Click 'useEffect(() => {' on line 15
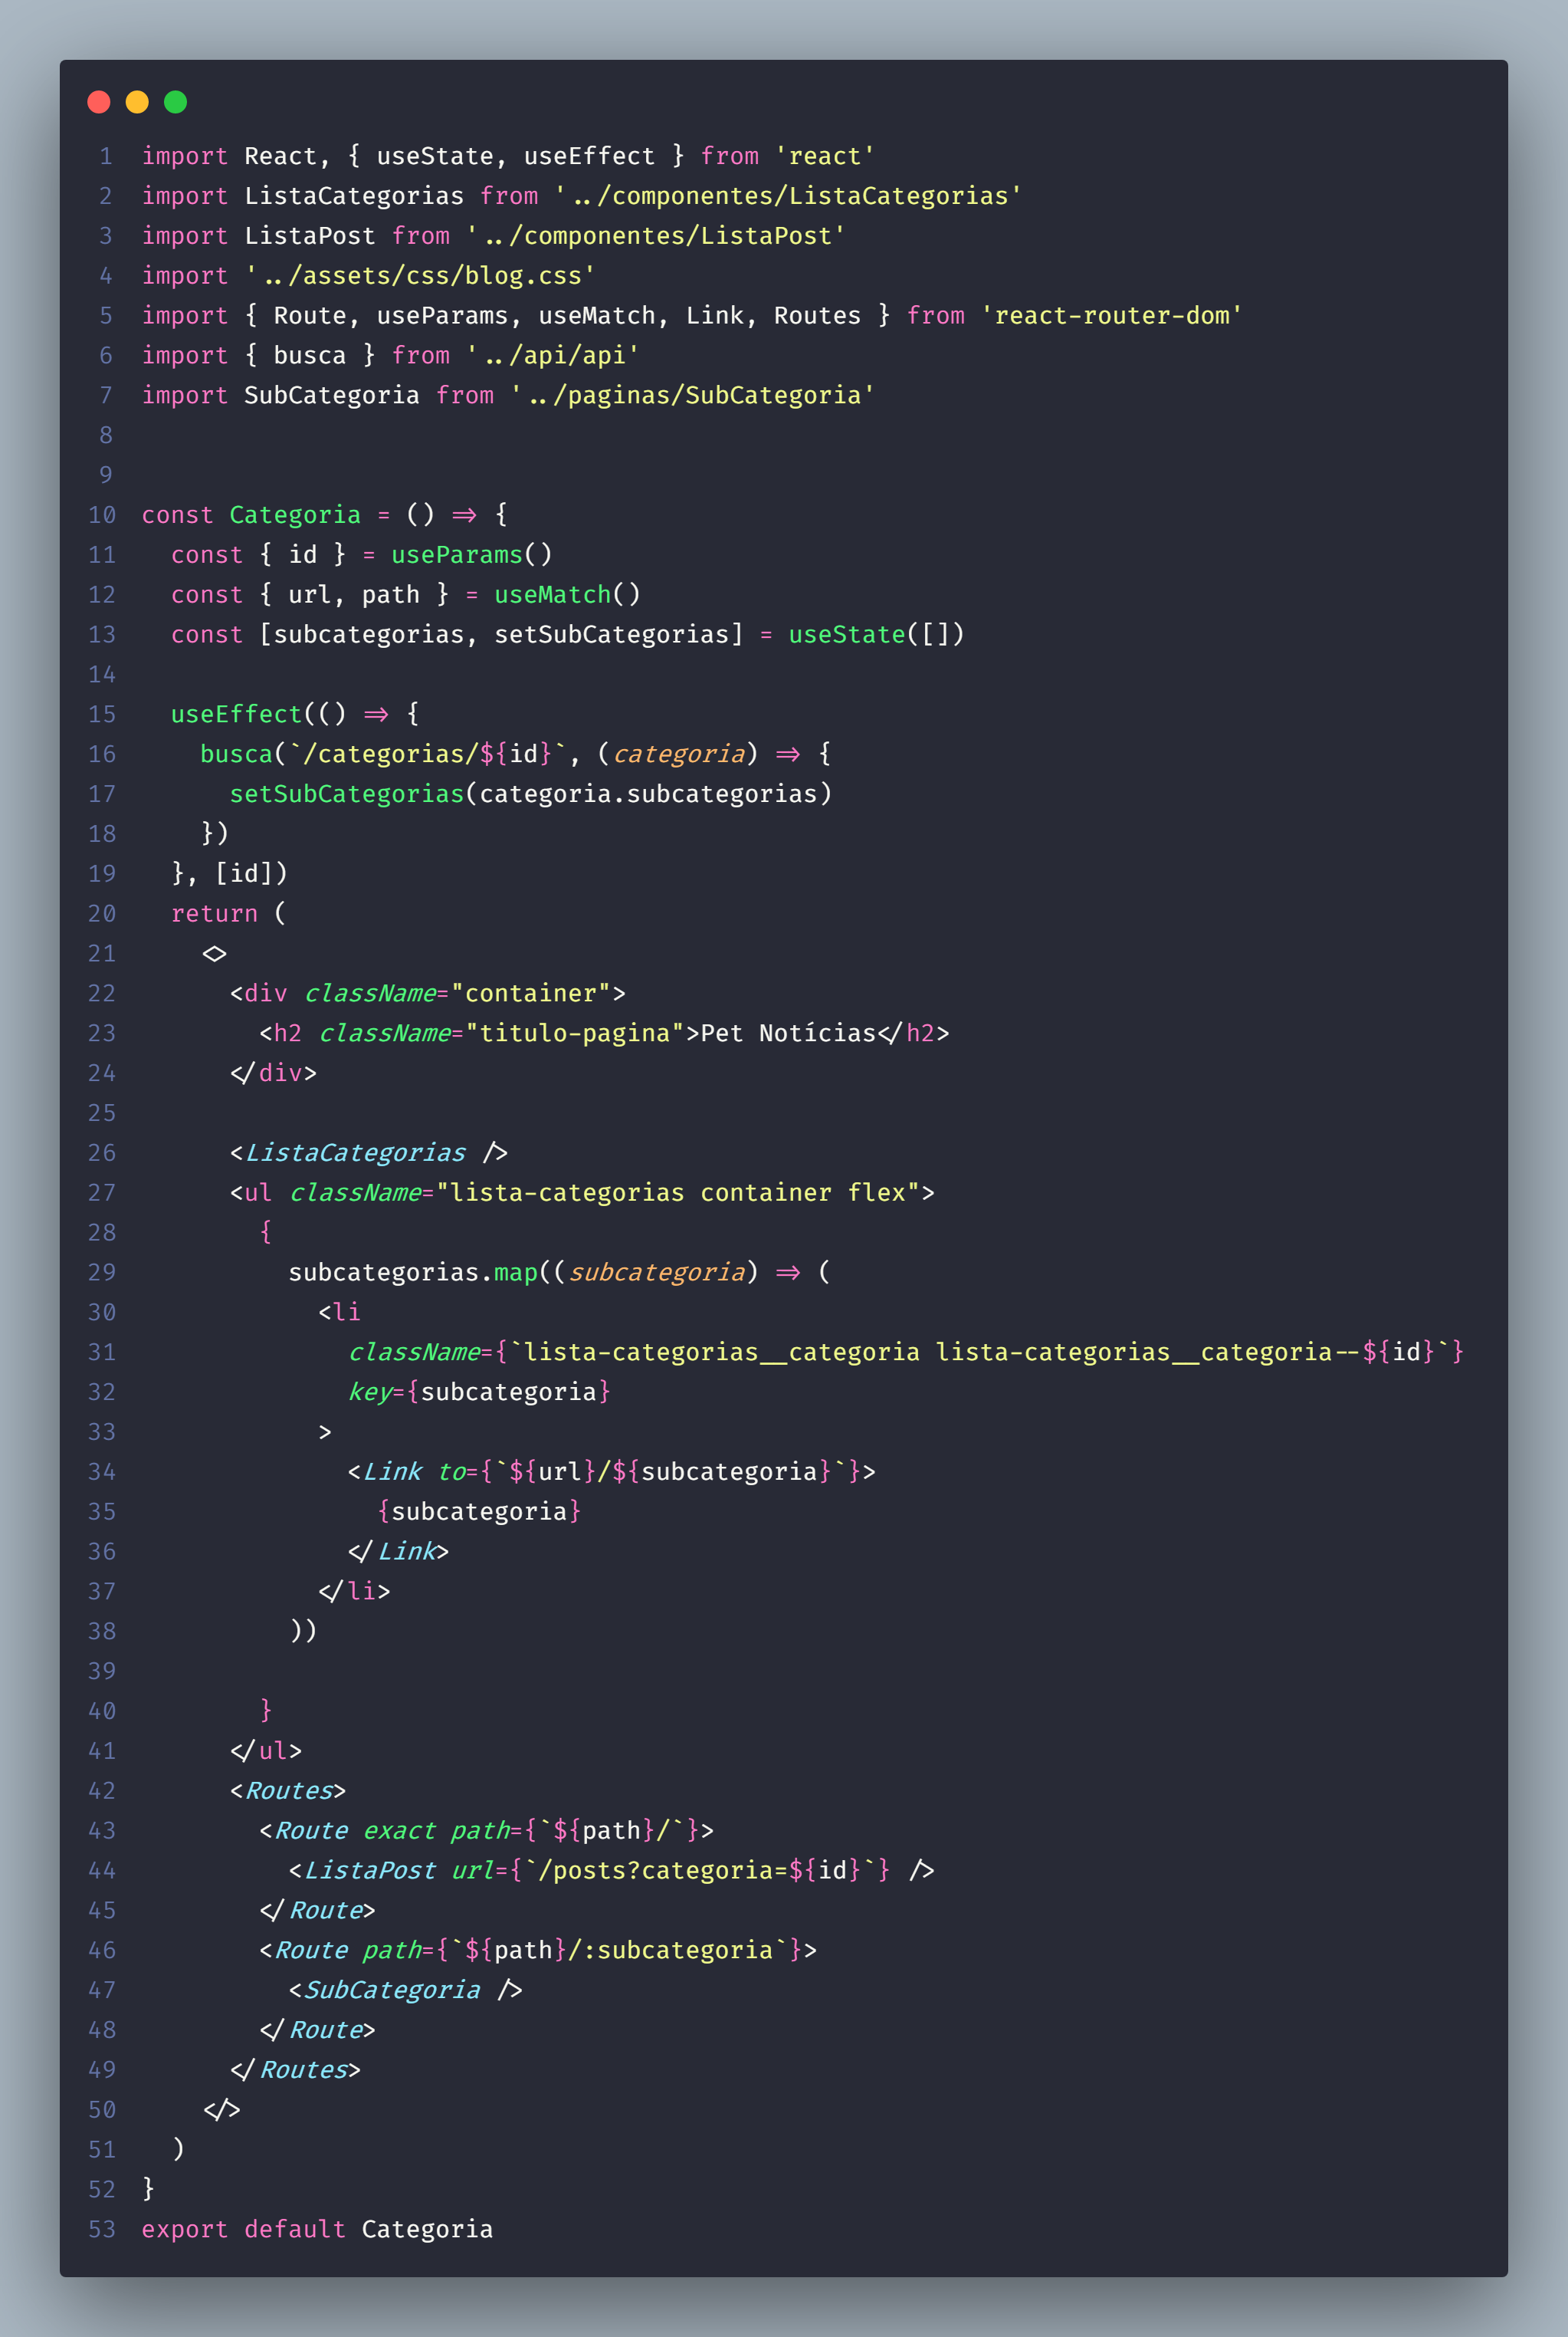The height and width of the screenshot is (2337, 1568). [x=295, y=715]
